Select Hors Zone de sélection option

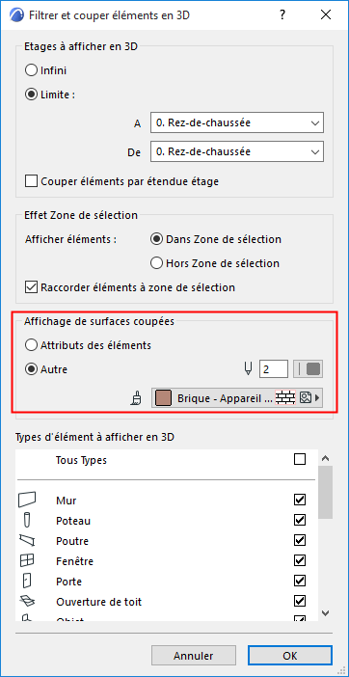pyautogui.click(x=156, y=263)
